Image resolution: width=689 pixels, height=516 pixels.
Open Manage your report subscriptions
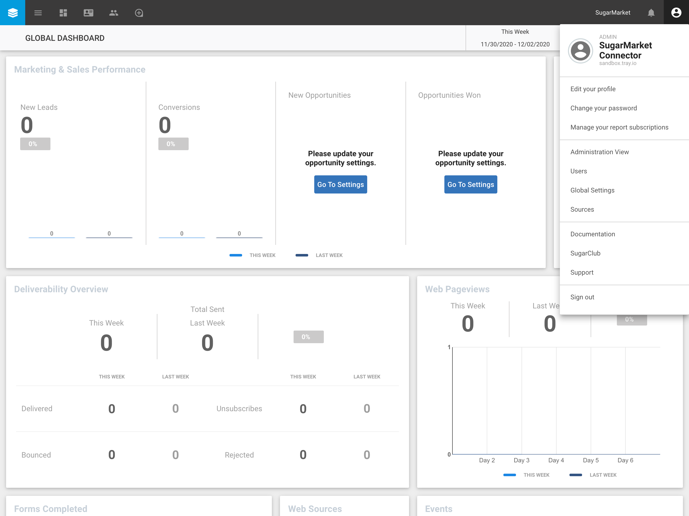[x=619, y=127]
